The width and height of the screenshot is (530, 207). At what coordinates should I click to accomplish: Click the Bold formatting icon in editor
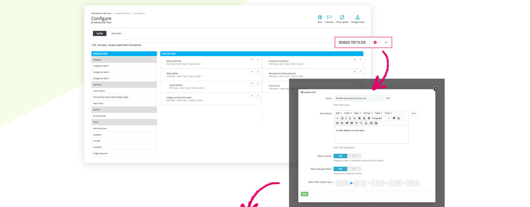click(342, 118)
